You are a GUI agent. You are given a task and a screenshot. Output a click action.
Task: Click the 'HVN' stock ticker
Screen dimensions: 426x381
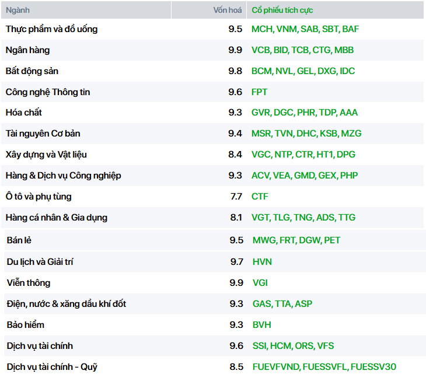(x=262, y=262)
